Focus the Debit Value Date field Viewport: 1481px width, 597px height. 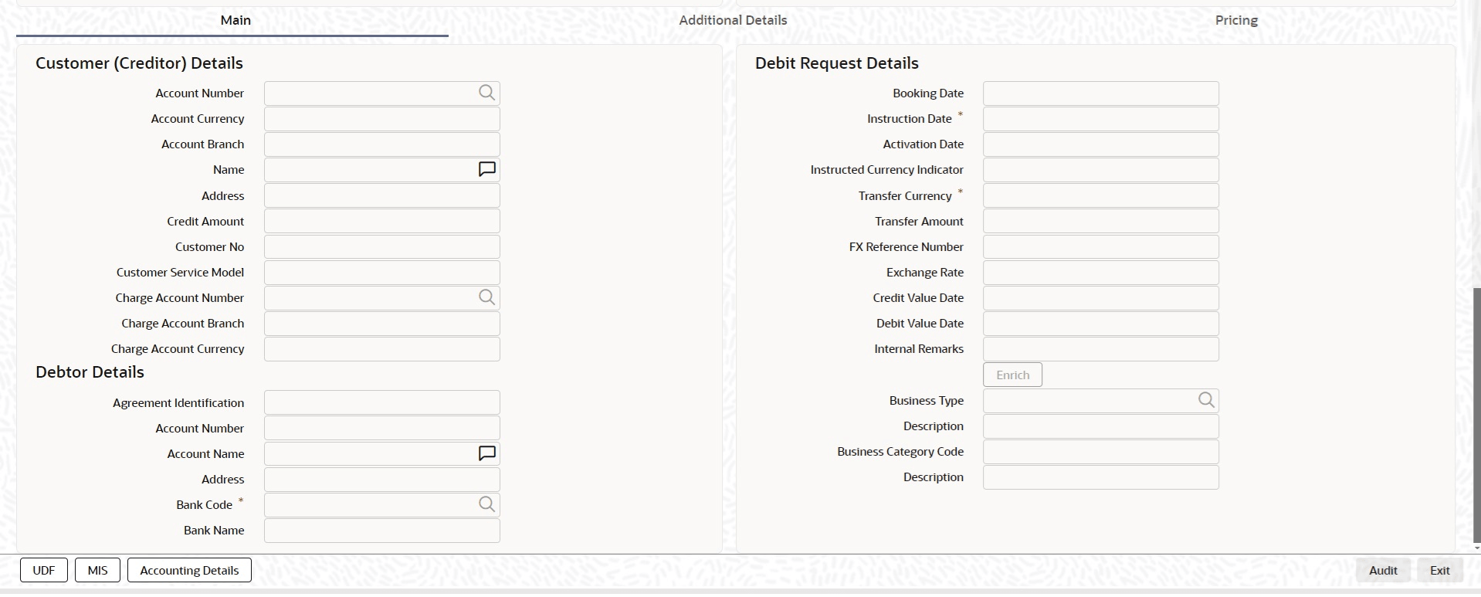pos(1101,324)
